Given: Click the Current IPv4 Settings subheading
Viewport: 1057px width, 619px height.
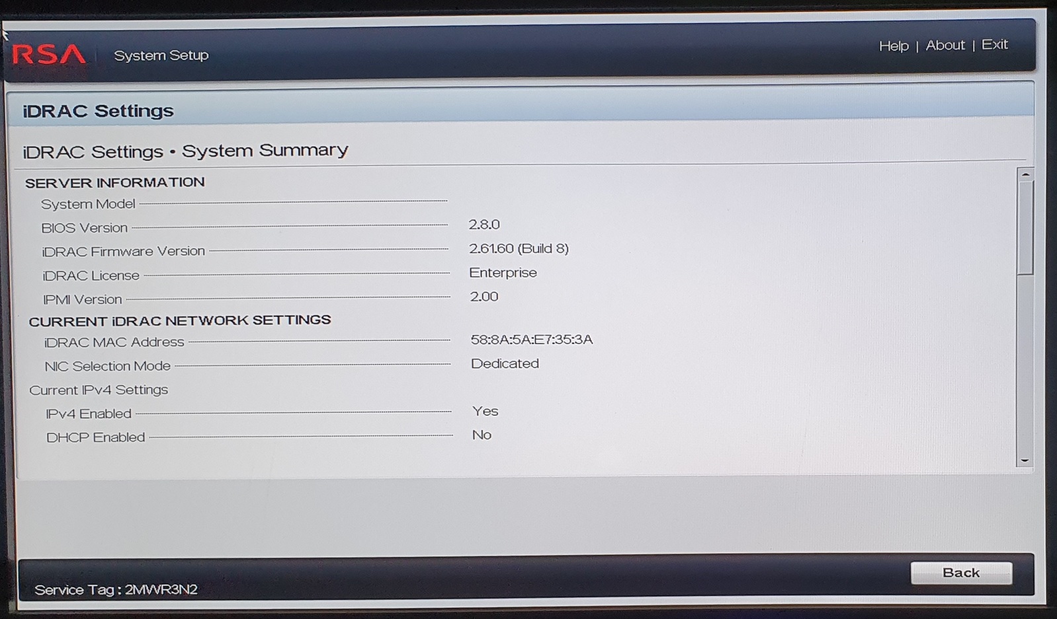Looking at the screenshot, I should tap(99, 390).
